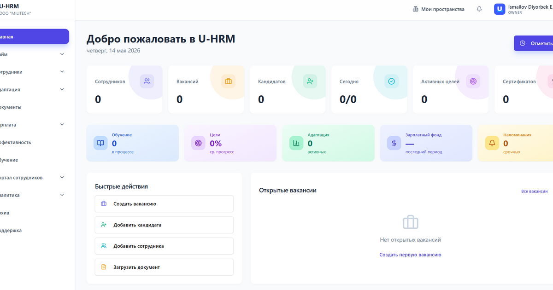Image resolution: width=553 pixels, height=290 pixels.
Task: Click the U-HRM logo title
Action: click(x=9, y=6)
